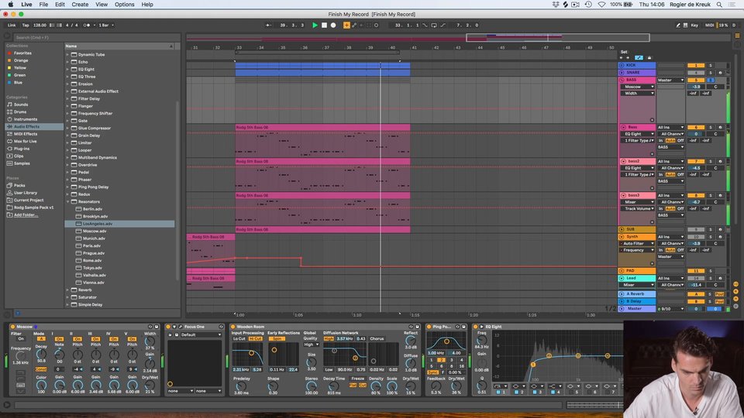
Task: Click the Spin button in Early Reflections
Action: (x=277, y=339)
